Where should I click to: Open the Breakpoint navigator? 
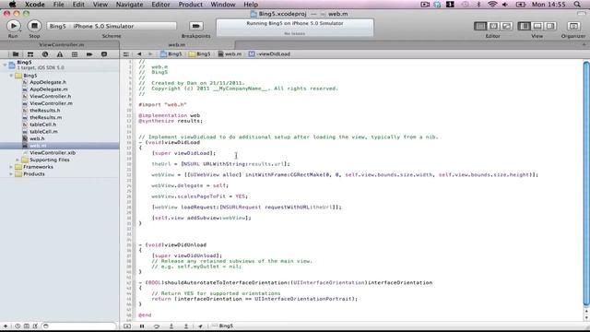click(x=89, y=54)
